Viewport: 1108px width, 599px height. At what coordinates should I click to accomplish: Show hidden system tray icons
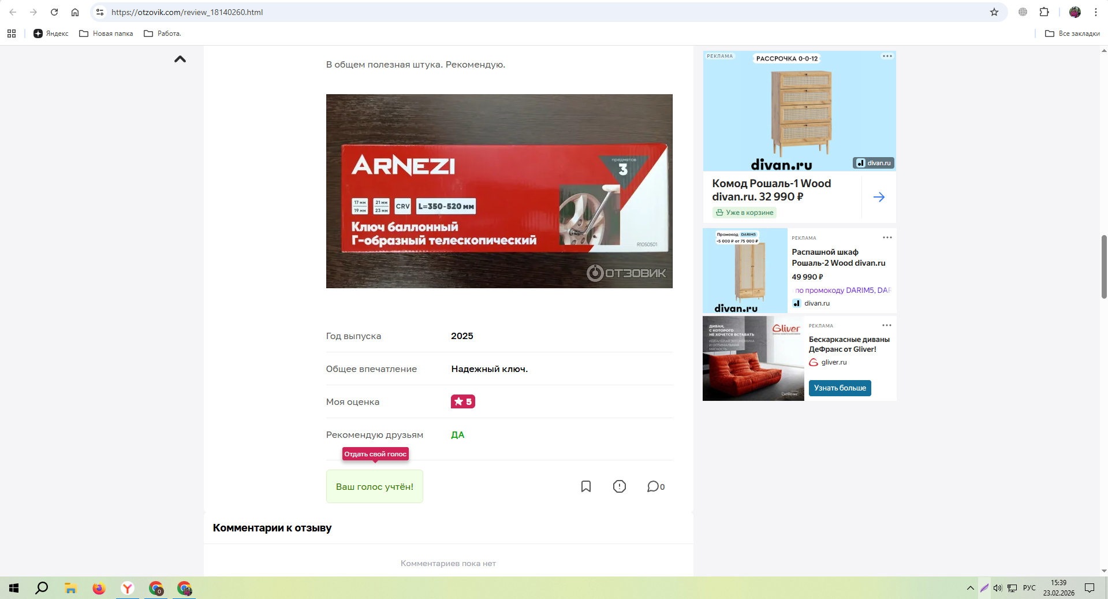[x=970, y=588]
